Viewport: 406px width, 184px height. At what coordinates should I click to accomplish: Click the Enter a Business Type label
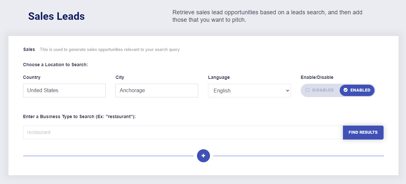click(79, 117)
